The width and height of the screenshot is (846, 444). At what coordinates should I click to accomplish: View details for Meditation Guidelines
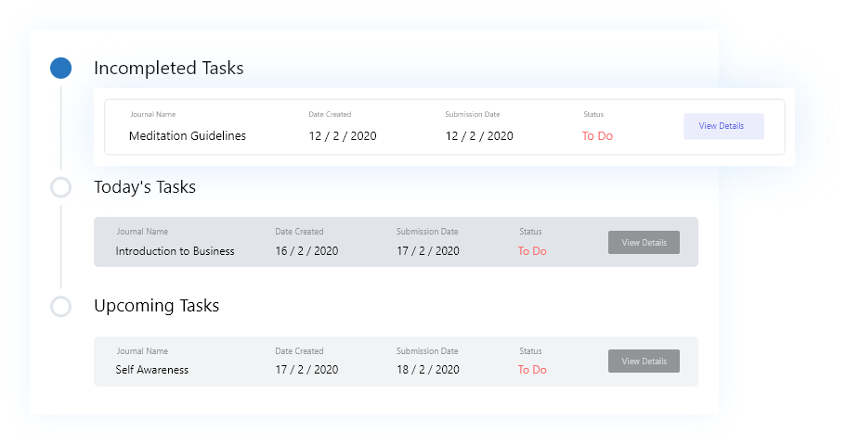pyautogui.click(x=722, y=126)
